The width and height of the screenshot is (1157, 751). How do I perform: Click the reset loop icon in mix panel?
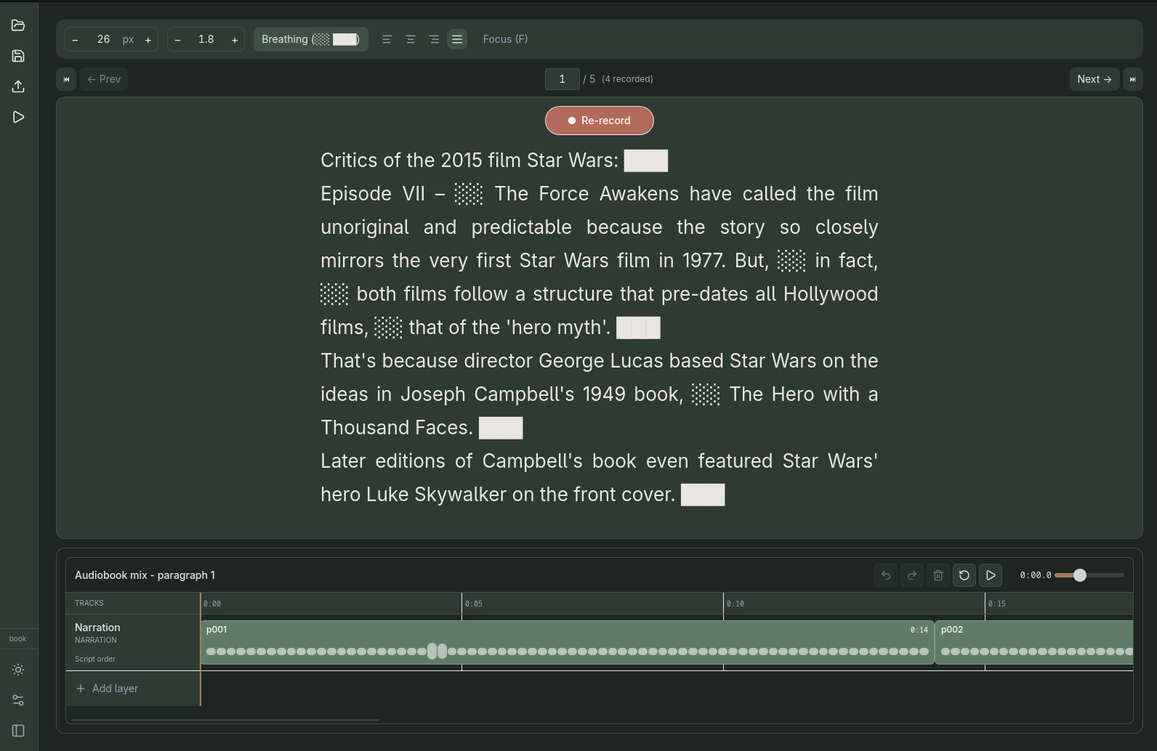pos(964,575)
